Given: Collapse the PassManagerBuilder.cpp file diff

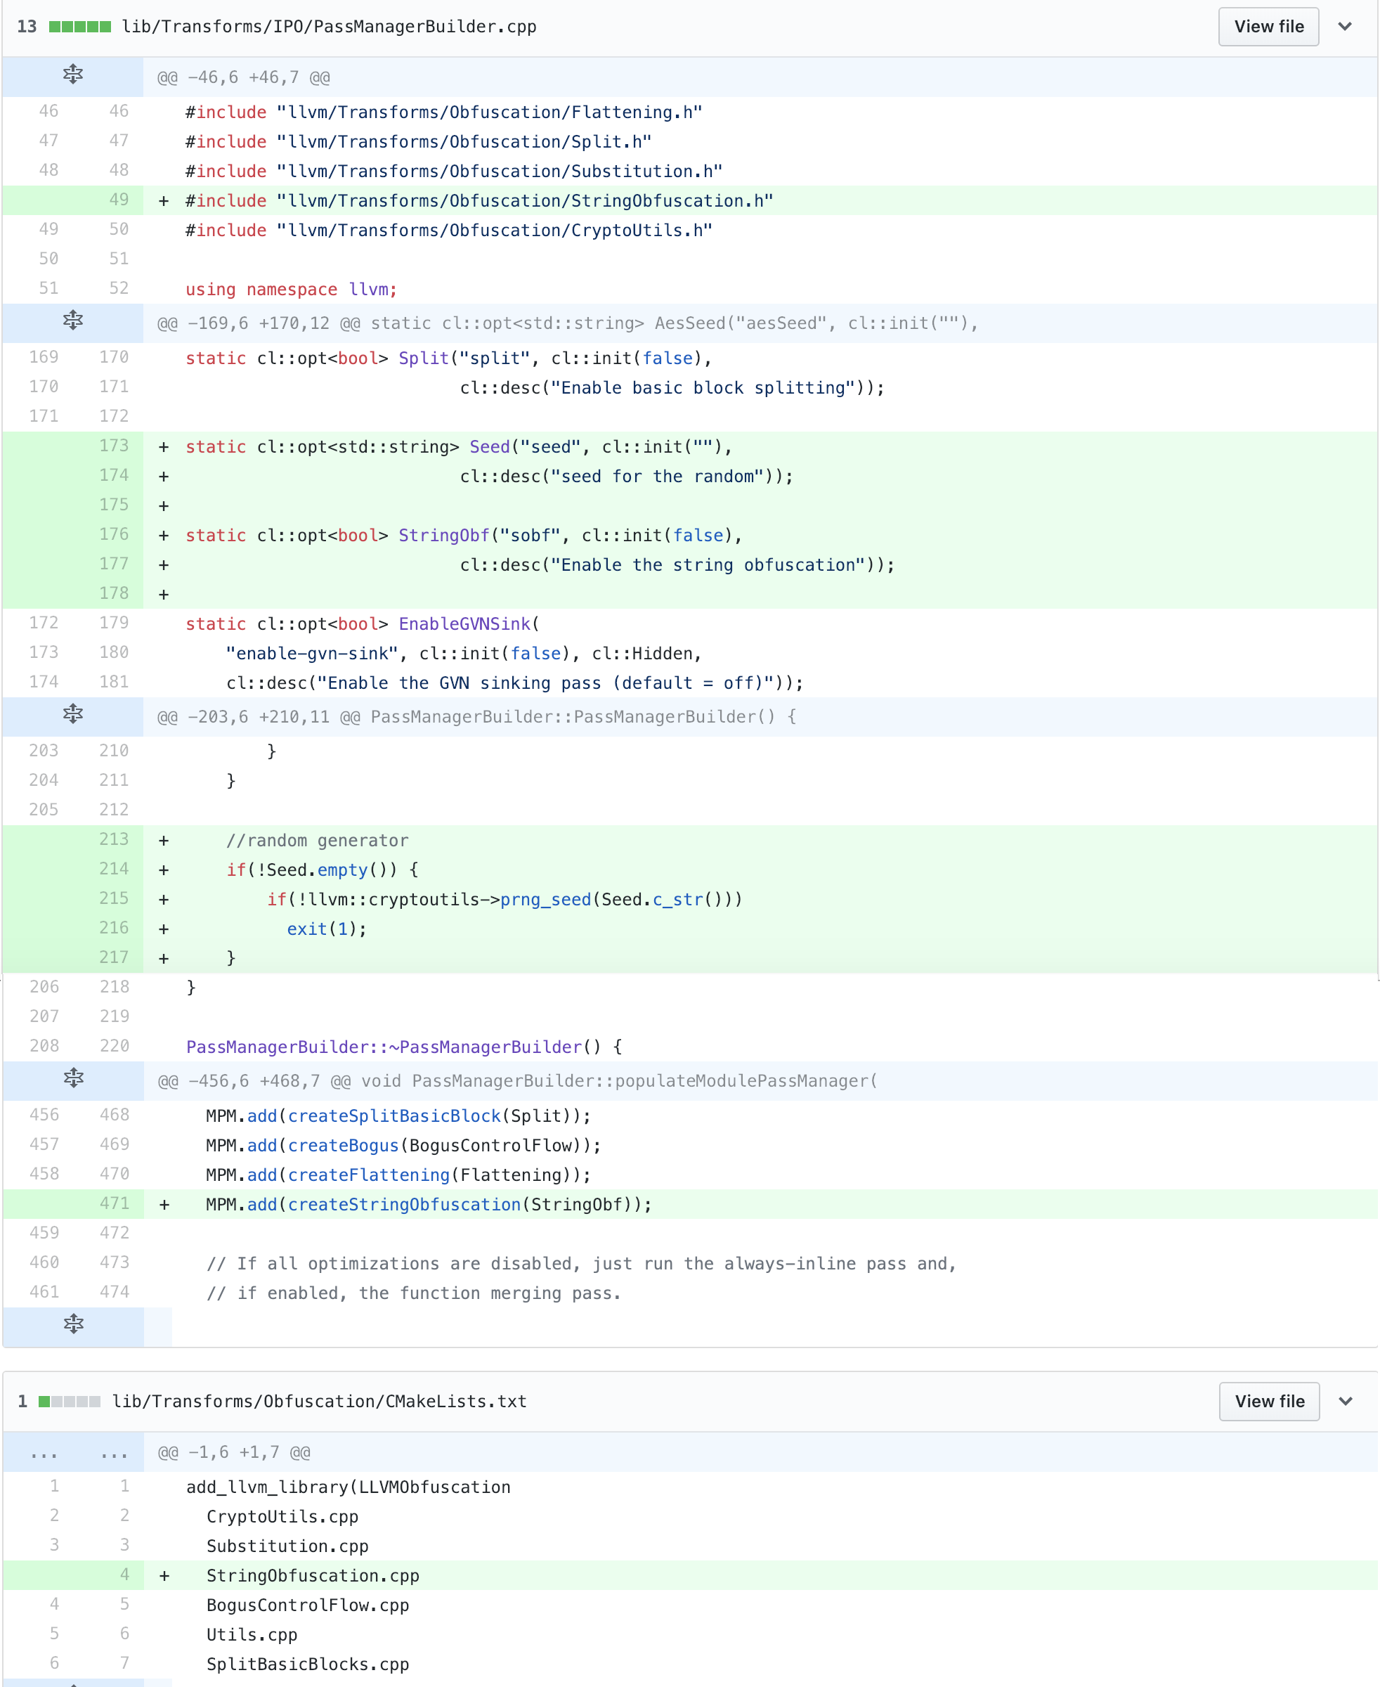Looking at the screenshot, I should 1345,26.
